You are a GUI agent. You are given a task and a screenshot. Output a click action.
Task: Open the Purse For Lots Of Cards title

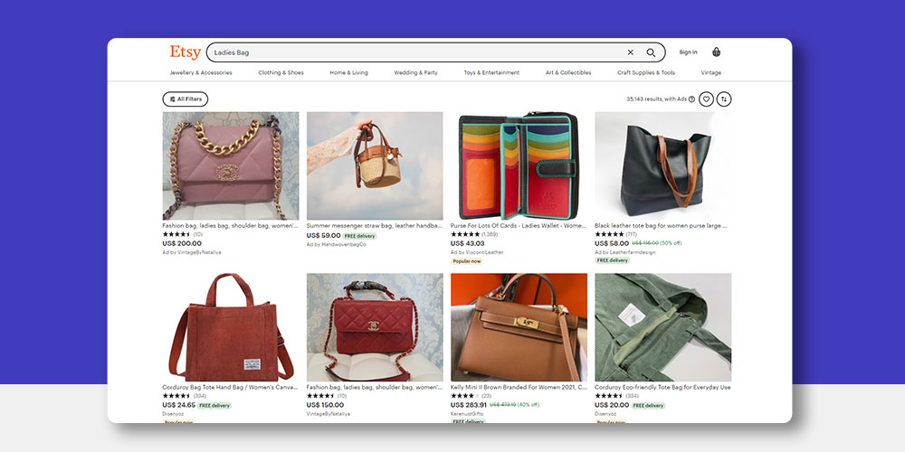pyautogui.click(x=519, y=226)
